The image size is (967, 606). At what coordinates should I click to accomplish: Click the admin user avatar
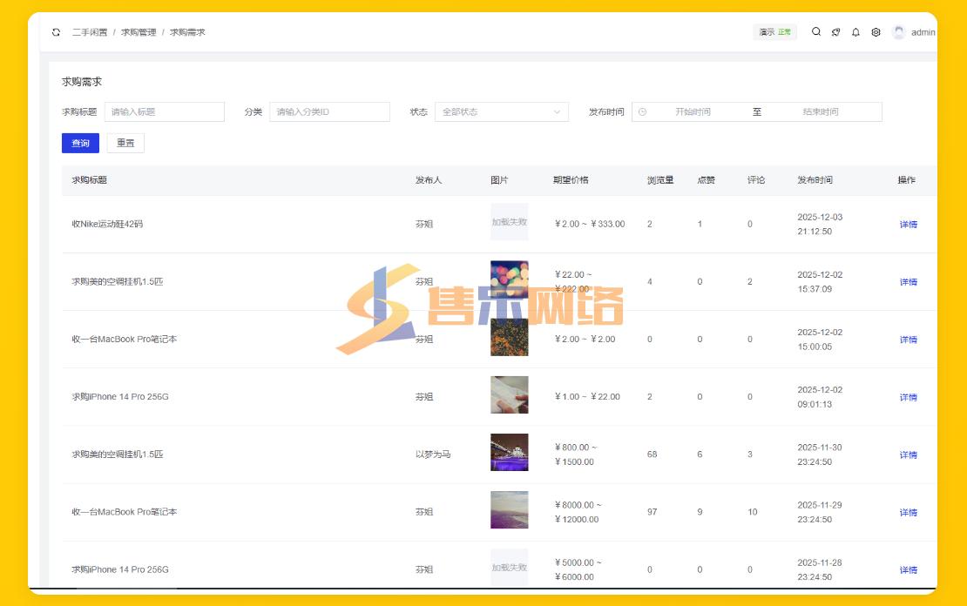coord(899,32)
